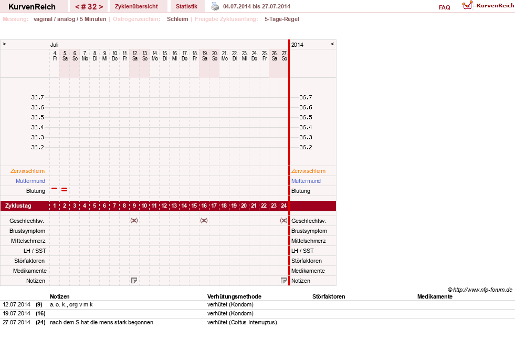The width and height of the screenshot is (515, 359).
Task: Click the light bleeding mark on day 1
Action: (x=55, y=188)
